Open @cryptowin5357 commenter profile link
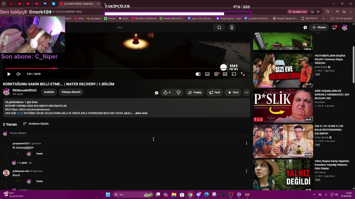The image size is (355, 199). (x=21, y=144)
